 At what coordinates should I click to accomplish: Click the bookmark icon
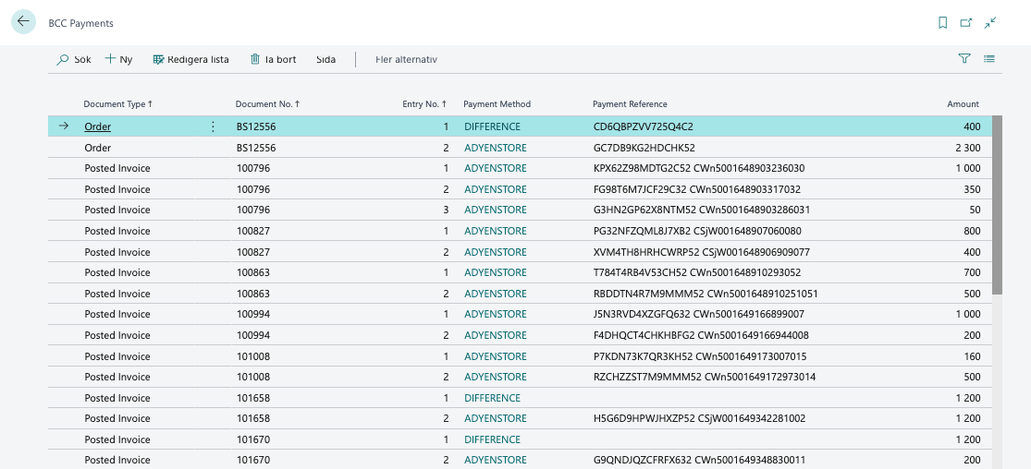[x=942, y=23]
